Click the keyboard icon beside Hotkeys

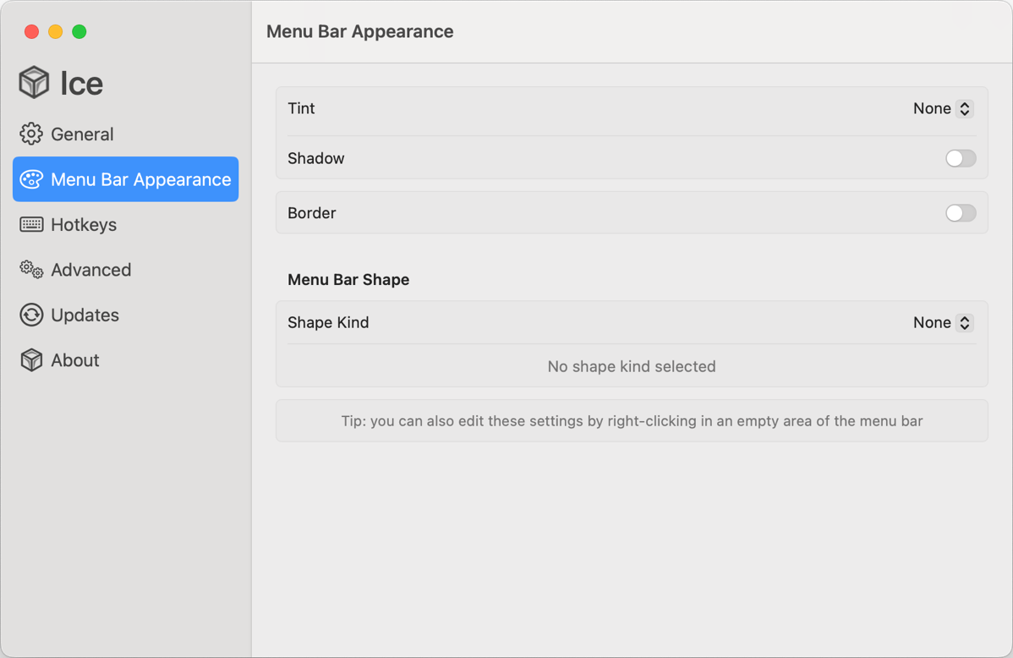pyautogui.click(x=31, y=224)
